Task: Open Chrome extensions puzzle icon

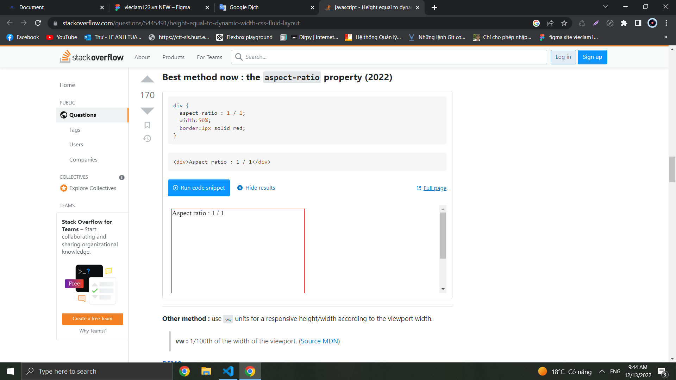Action: tap(624, 23)
